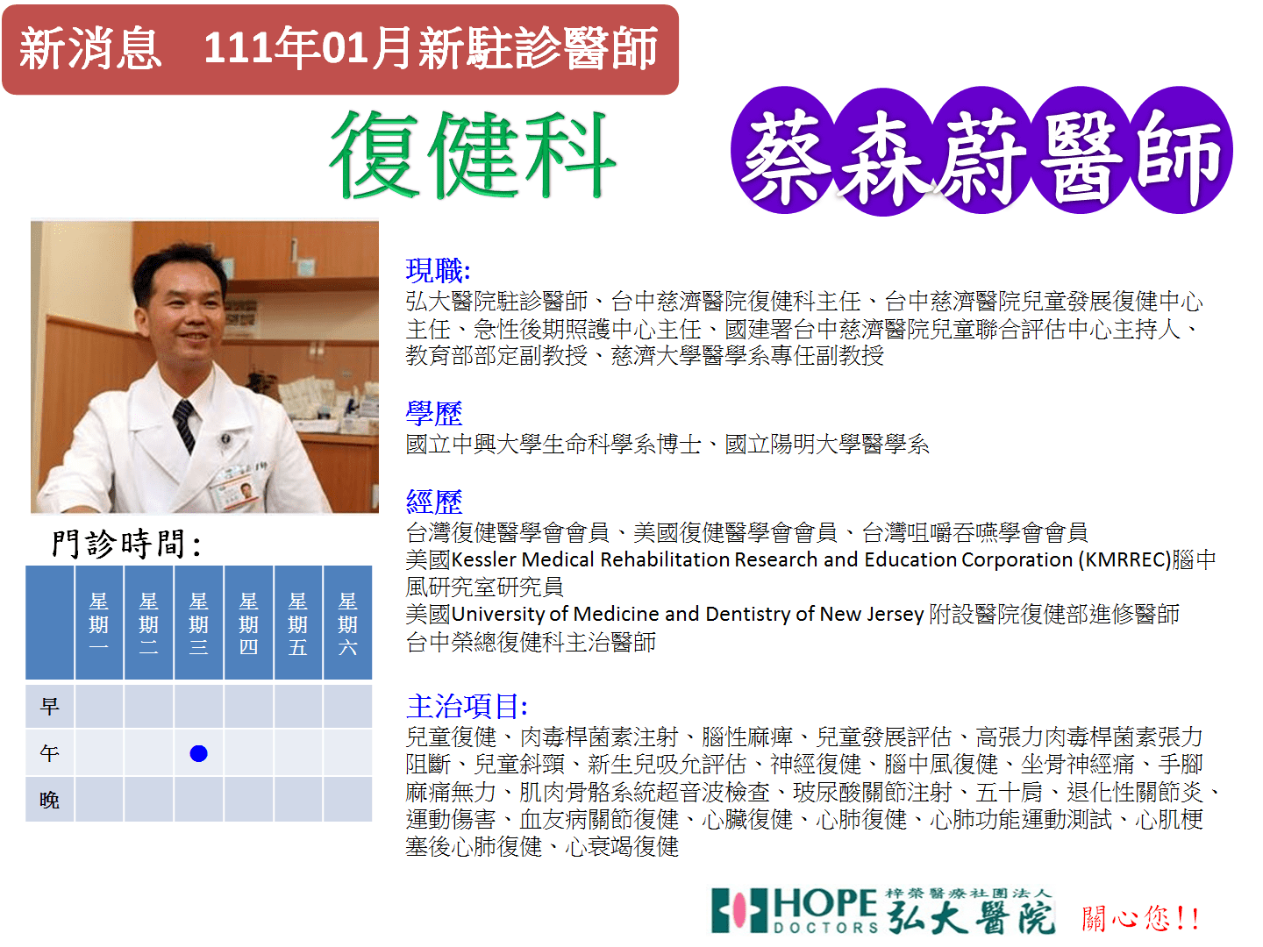Click the green 復健科 department heading
1263x947 pixels.
point(473,154)
